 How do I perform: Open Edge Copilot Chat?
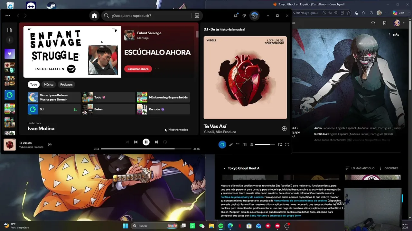(x=398, y=13)
